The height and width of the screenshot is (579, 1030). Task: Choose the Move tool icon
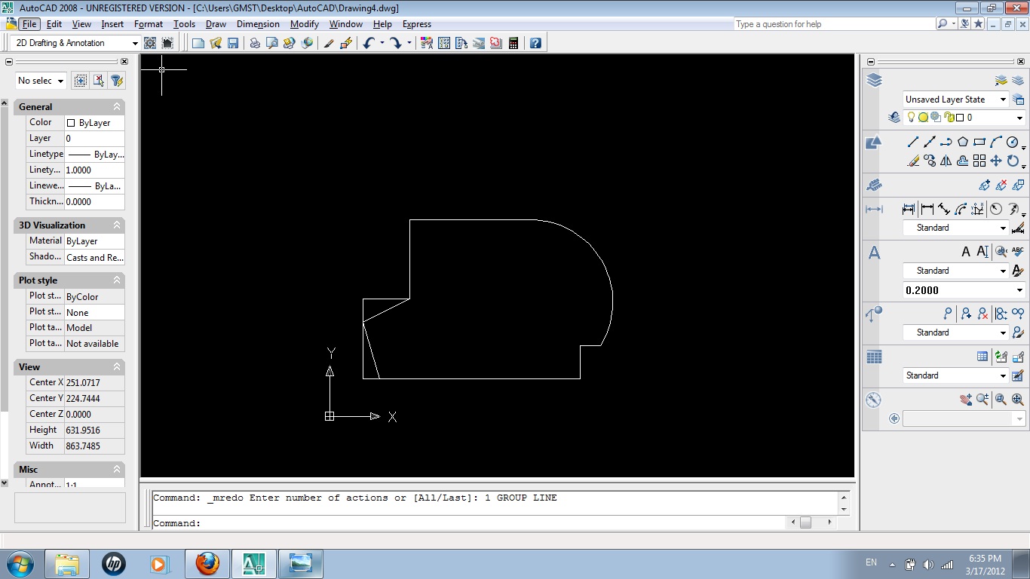click(996, 161)
